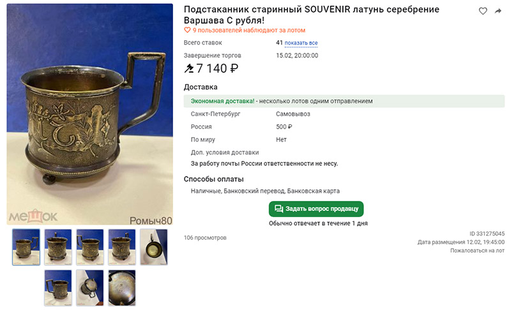This screenshot has height=310, width=511.
Task: Click the watchers heart icon under title
Action: (187, 30)
